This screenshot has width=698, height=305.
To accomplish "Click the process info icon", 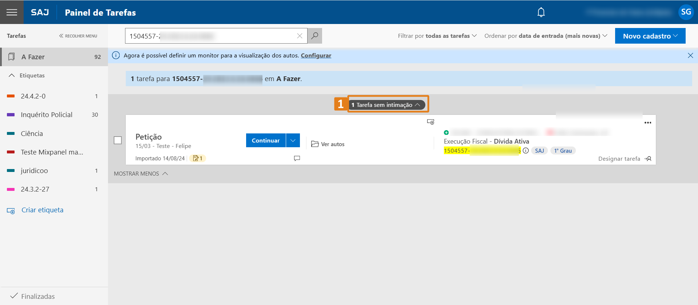I will [x=526, y=151].
